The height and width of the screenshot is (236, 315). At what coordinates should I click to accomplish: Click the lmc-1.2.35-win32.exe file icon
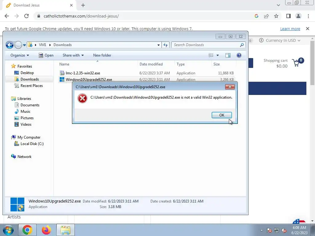coord(62,73)
